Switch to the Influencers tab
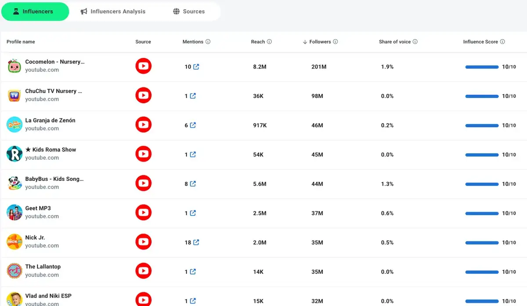The height and width of the screenshot is (306, 527). (x=35, y=11)
